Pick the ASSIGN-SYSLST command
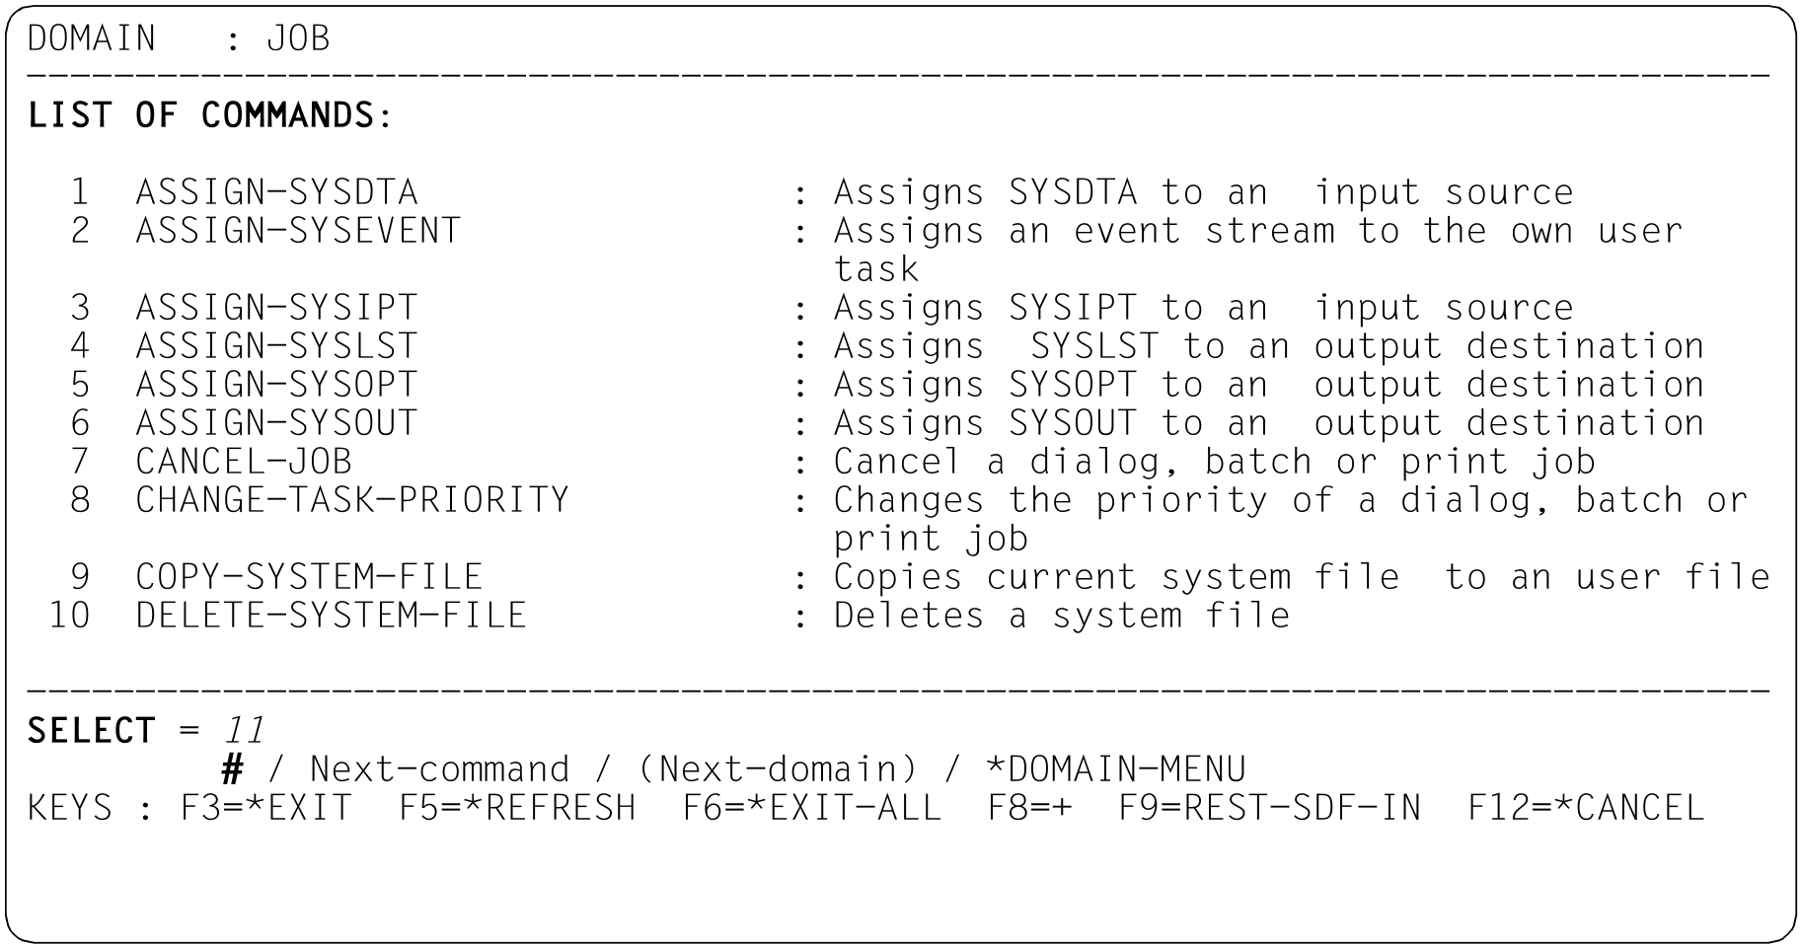Screen dimensions: 1802x948 pos(276,346)
